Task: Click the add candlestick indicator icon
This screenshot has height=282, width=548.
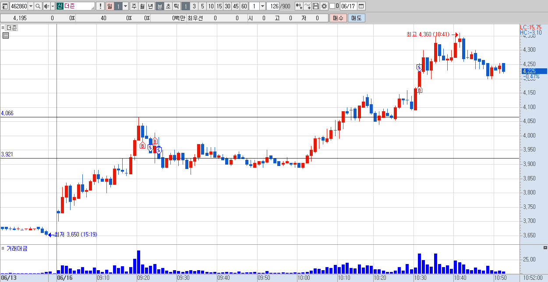Action: (299, 6)
